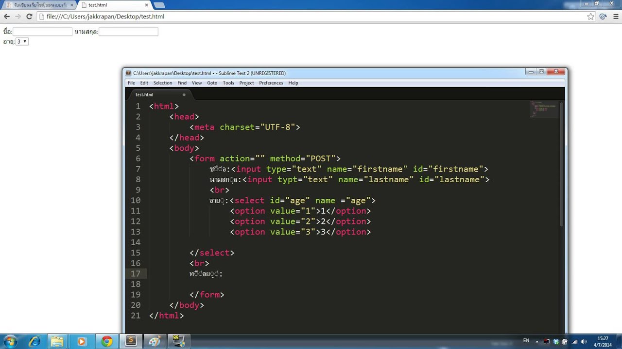Viewport: 622px width, 349px height.
Task: Open the Windows Start menu
Action: [x=10, y=341]
